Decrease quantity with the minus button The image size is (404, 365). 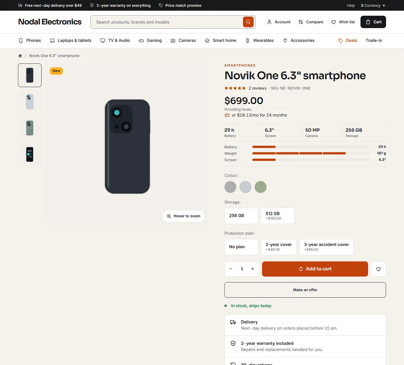pyautogui.click(x=231, y=269)
